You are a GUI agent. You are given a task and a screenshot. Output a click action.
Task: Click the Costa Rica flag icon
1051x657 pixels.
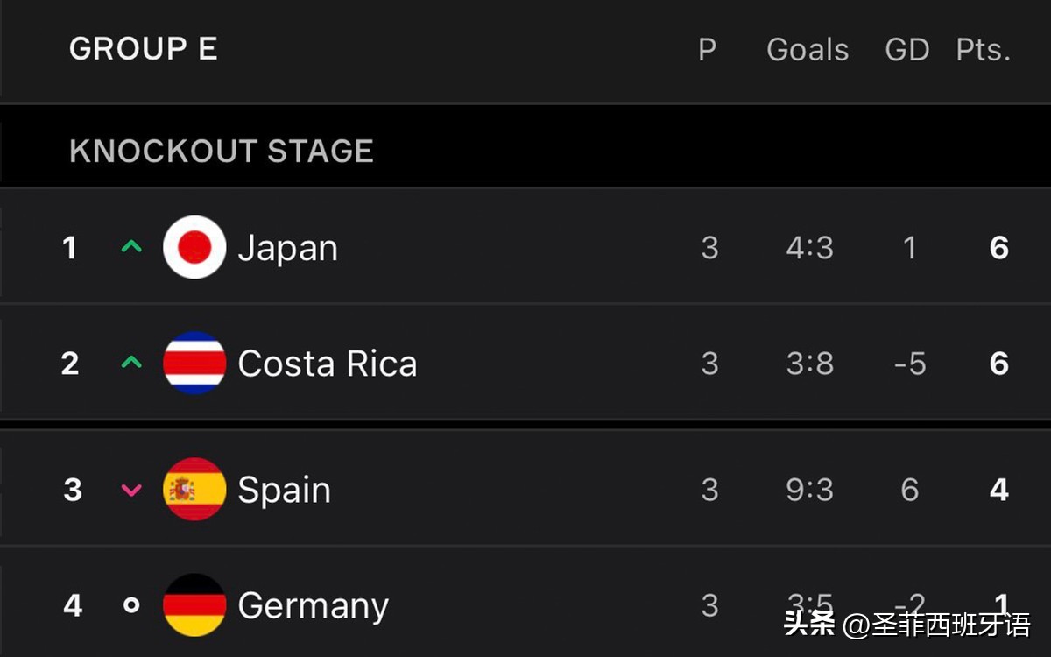point(194,364)
